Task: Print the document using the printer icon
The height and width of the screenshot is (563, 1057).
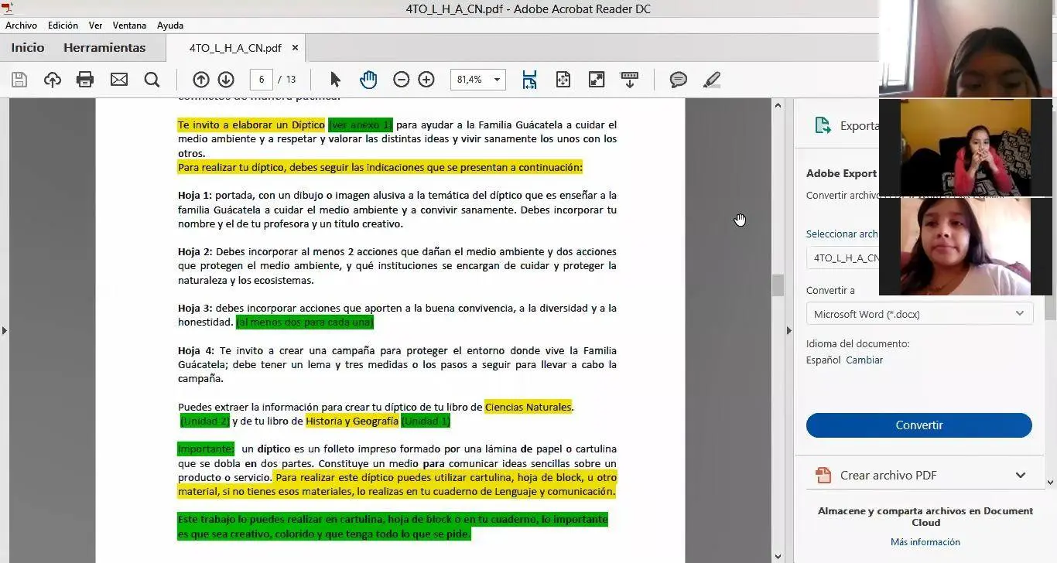Action: [85, 80]
